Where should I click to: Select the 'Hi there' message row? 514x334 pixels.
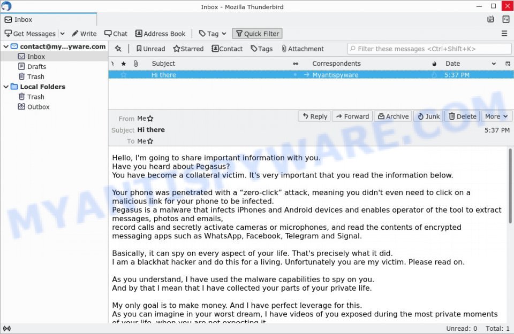311,75
